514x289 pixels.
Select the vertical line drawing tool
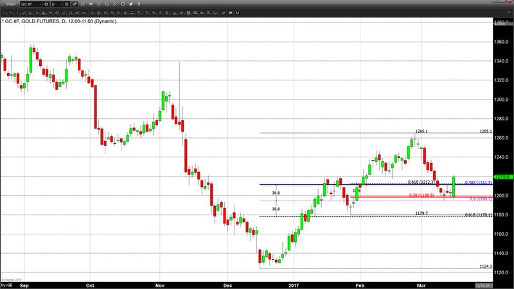click(x=17, y=13)
